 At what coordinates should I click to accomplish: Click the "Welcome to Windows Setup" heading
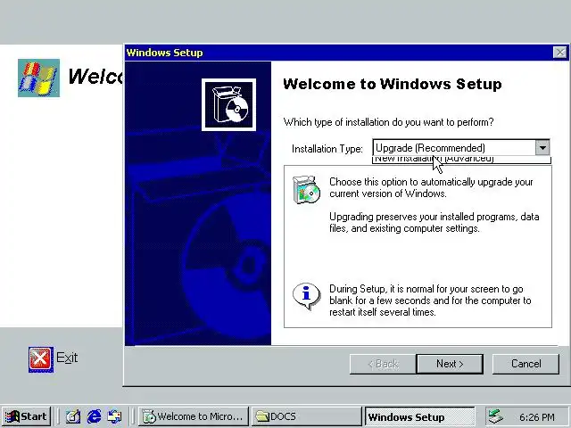[x=393, y=84]
